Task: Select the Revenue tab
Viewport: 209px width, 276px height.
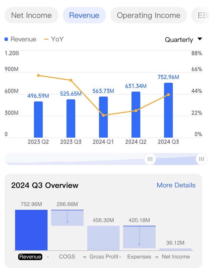Action: tap(84, 15)
